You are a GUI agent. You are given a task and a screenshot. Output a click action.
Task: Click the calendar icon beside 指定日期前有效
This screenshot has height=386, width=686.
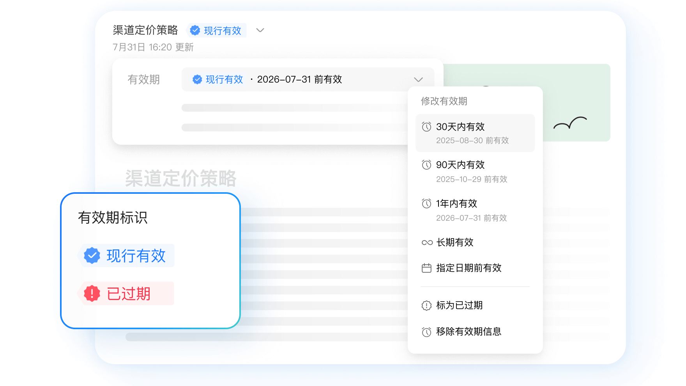427,268
